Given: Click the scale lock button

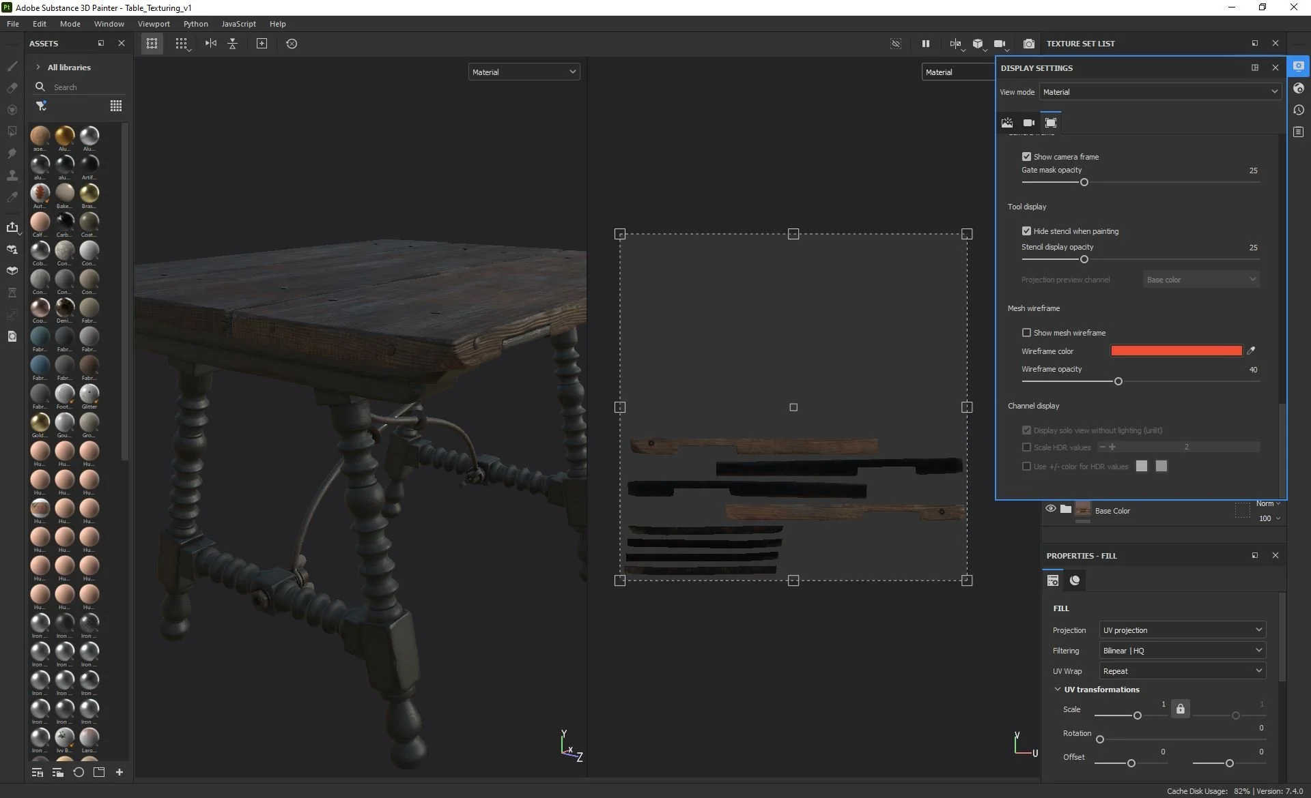Looking at the screenshot, I should [1181, 709].
